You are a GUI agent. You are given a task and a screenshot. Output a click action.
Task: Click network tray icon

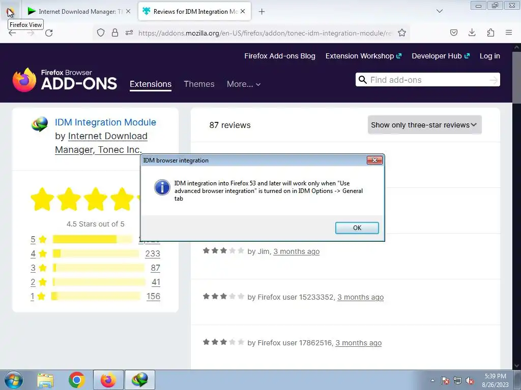click(x=457, y=381)
